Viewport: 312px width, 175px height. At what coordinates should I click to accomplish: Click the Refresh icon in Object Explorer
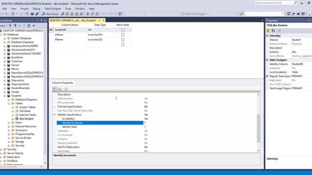(x=29, y=26)
